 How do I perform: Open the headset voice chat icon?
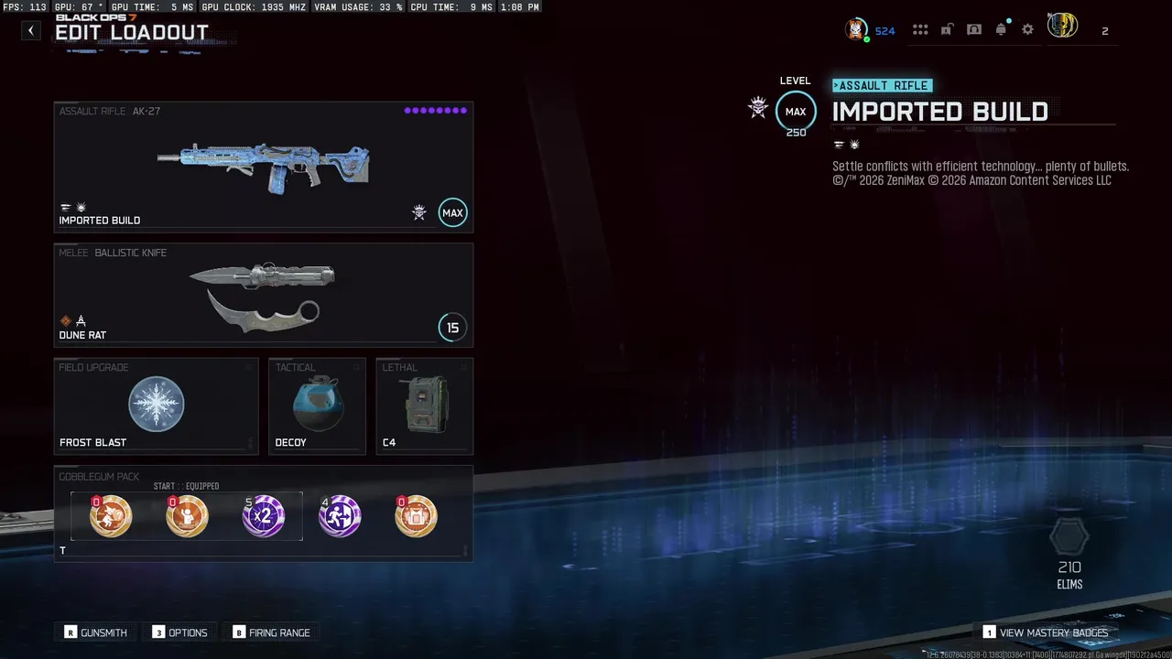click(x=974, y=30)
